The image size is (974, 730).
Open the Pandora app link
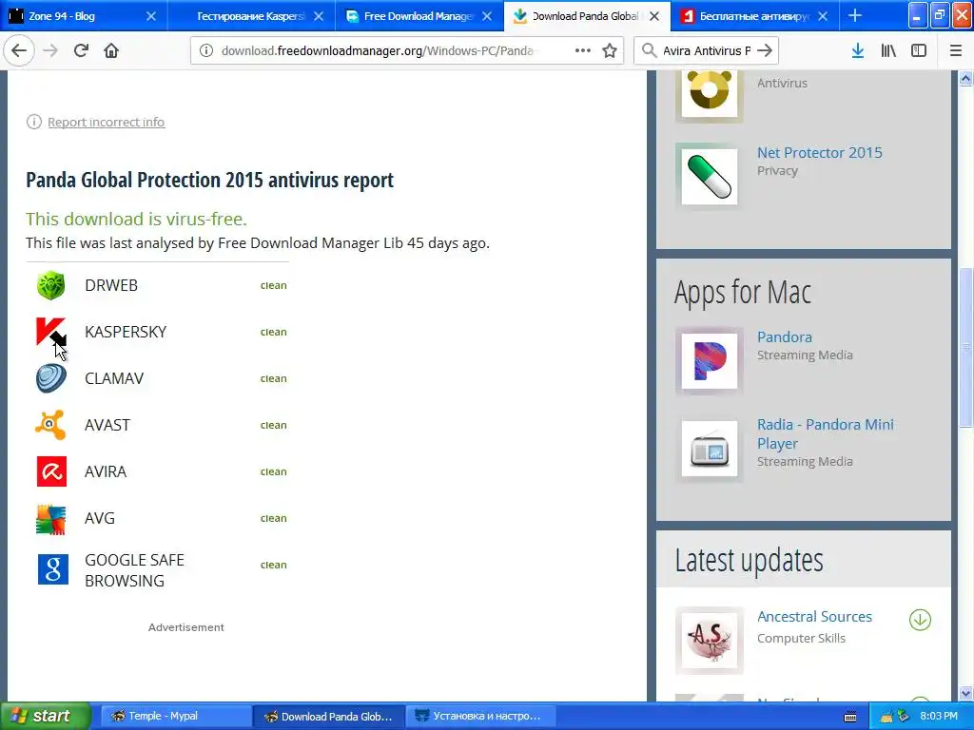point(785,337)
